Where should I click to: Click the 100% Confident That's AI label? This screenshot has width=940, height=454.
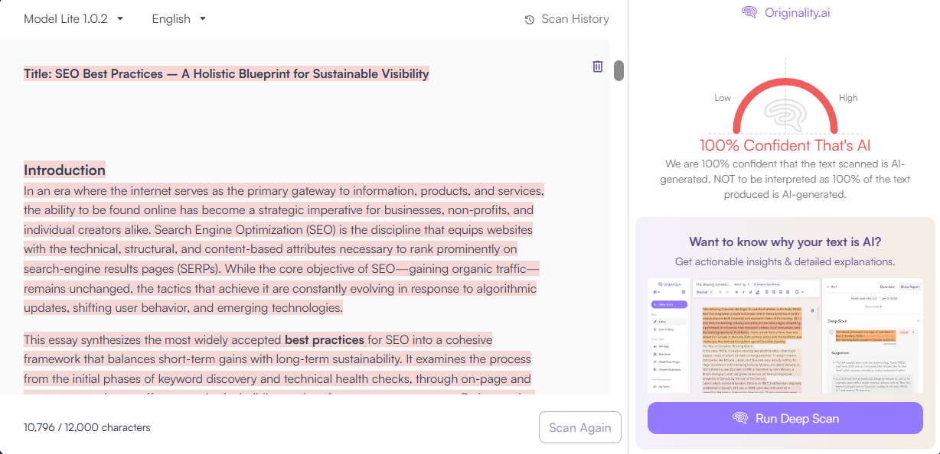click(x=785, y=144)
